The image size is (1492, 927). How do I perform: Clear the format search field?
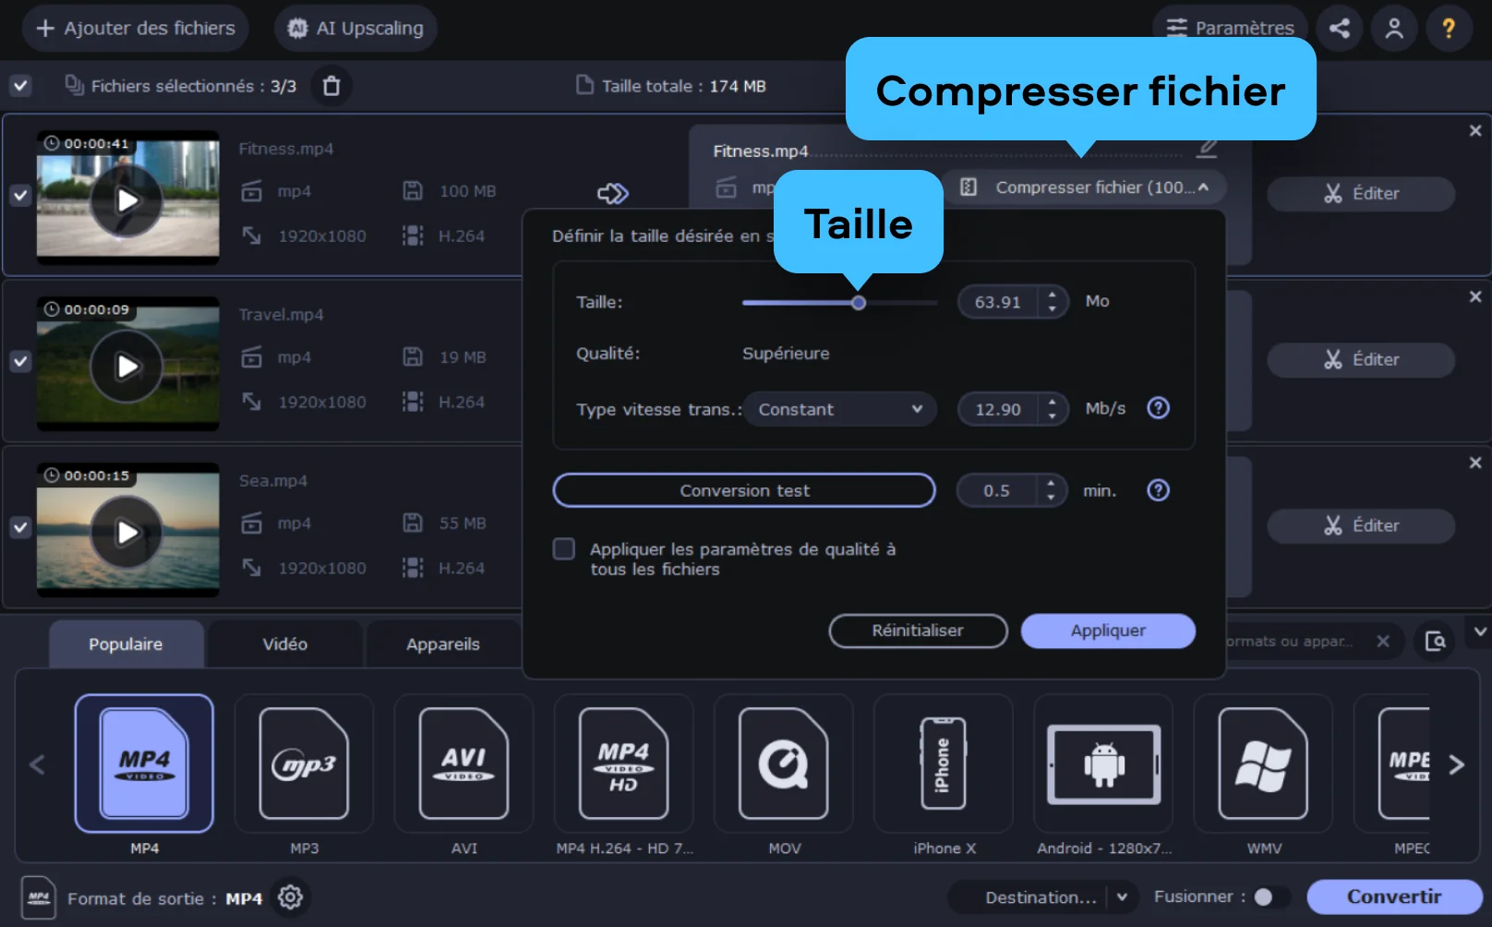tap(1382, 641)
